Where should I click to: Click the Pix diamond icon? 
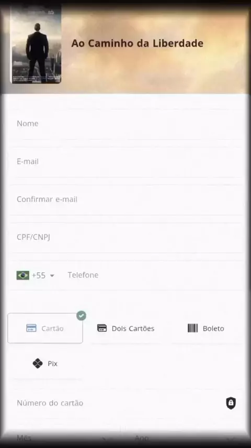pyautogui.click(x=38, y=364)
